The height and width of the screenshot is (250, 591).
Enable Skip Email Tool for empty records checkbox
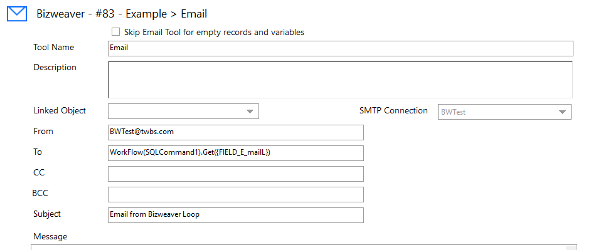115,31
